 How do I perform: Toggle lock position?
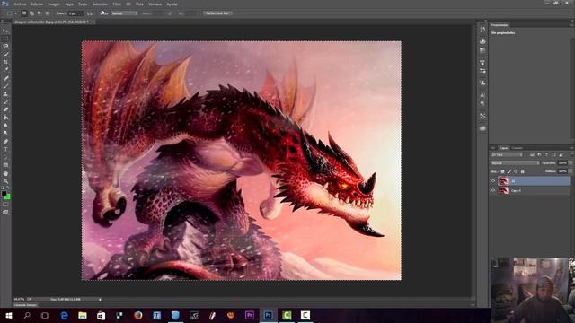pyautogui.click(x=516, y=171)
